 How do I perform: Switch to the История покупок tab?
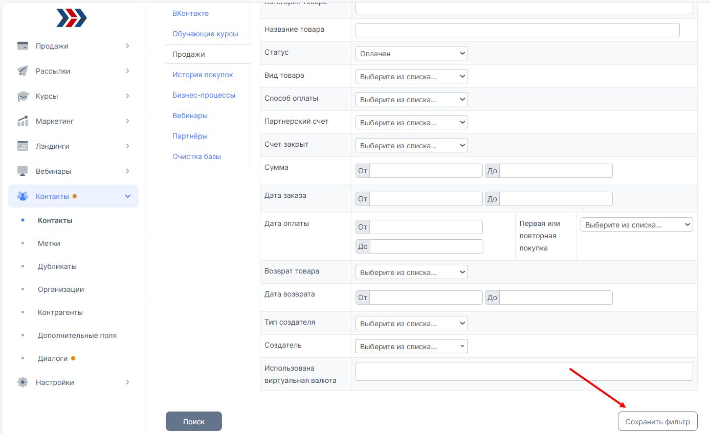(203, 75)
